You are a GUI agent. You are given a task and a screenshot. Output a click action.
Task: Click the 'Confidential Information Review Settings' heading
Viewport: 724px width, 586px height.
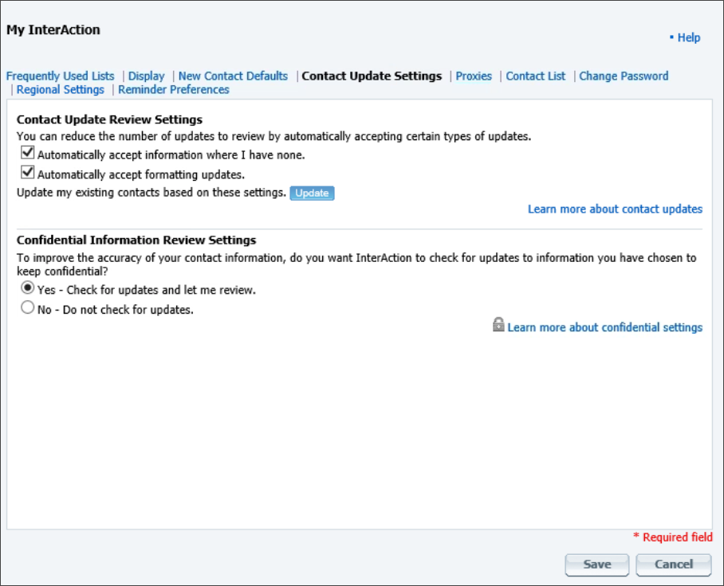point(136,240)
